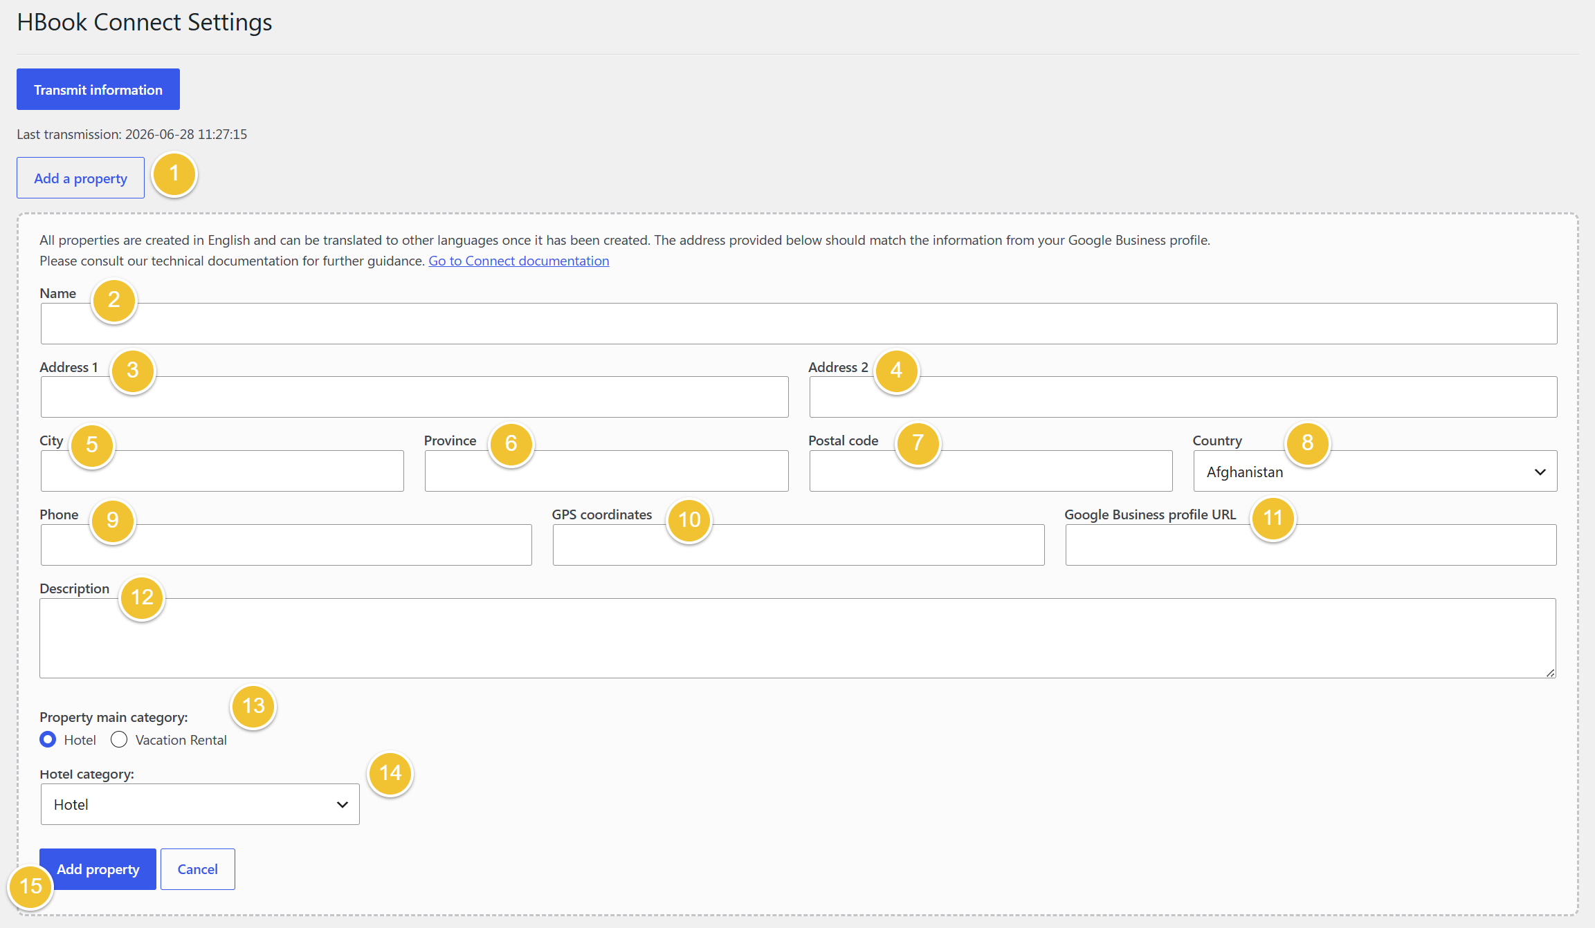Focus the Phone input field
The height and width of the screenshot is (928, 1595).
[x=286, y=545]
